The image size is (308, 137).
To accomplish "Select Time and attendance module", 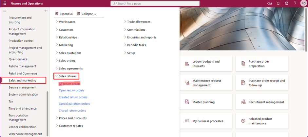I will coord(23,108).
